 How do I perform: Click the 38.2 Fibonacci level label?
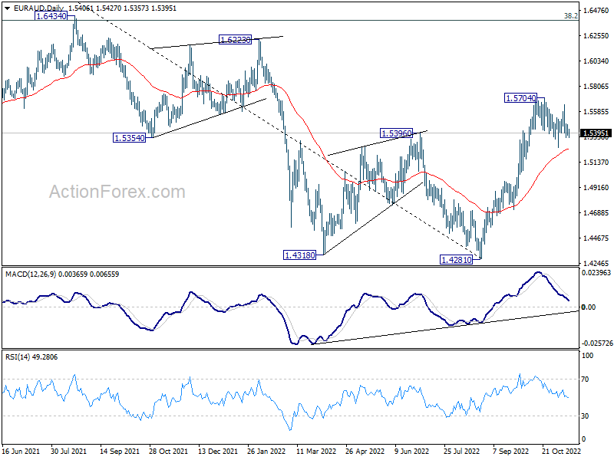570,15
